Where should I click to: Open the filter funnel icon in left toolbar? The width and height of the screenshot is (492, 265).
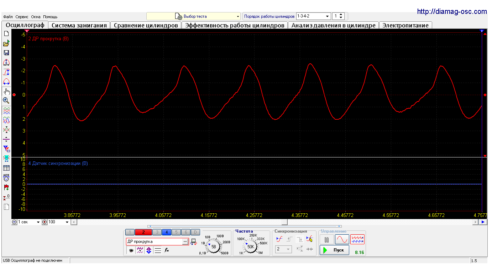6,149
